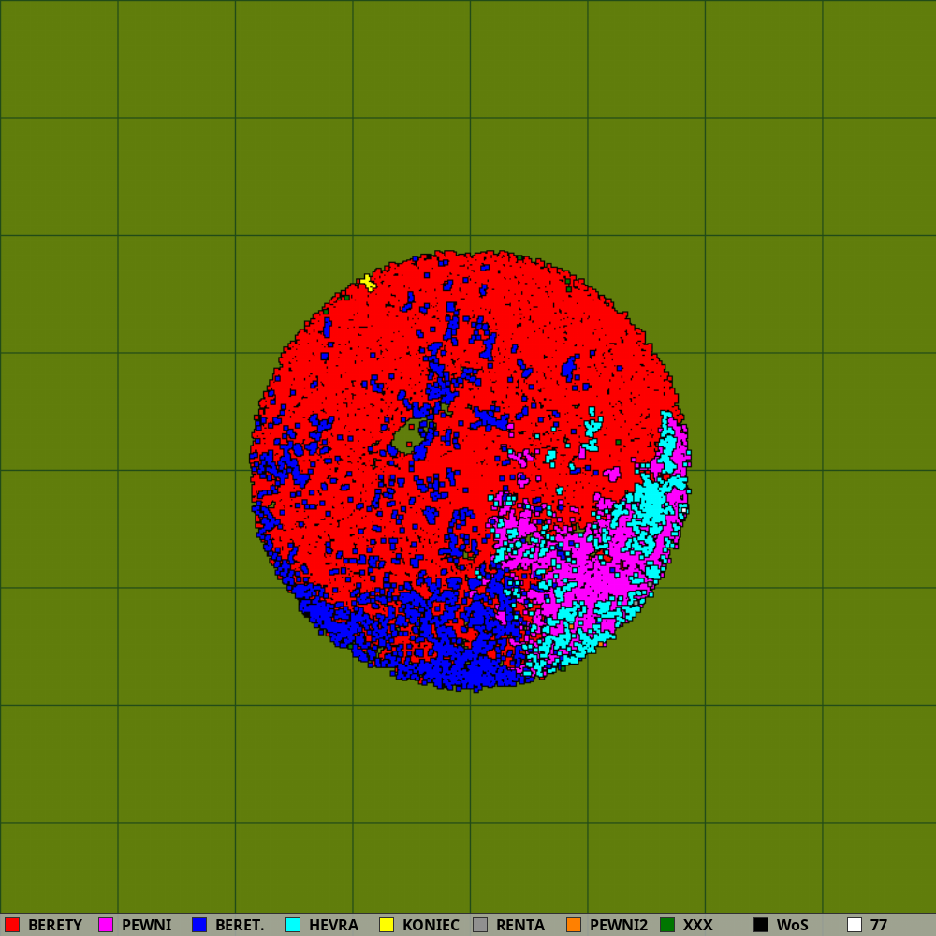This screenshot has width=936, height=936.
Task: Click the cyan HEVRA legend swatch
Action: 293,925
